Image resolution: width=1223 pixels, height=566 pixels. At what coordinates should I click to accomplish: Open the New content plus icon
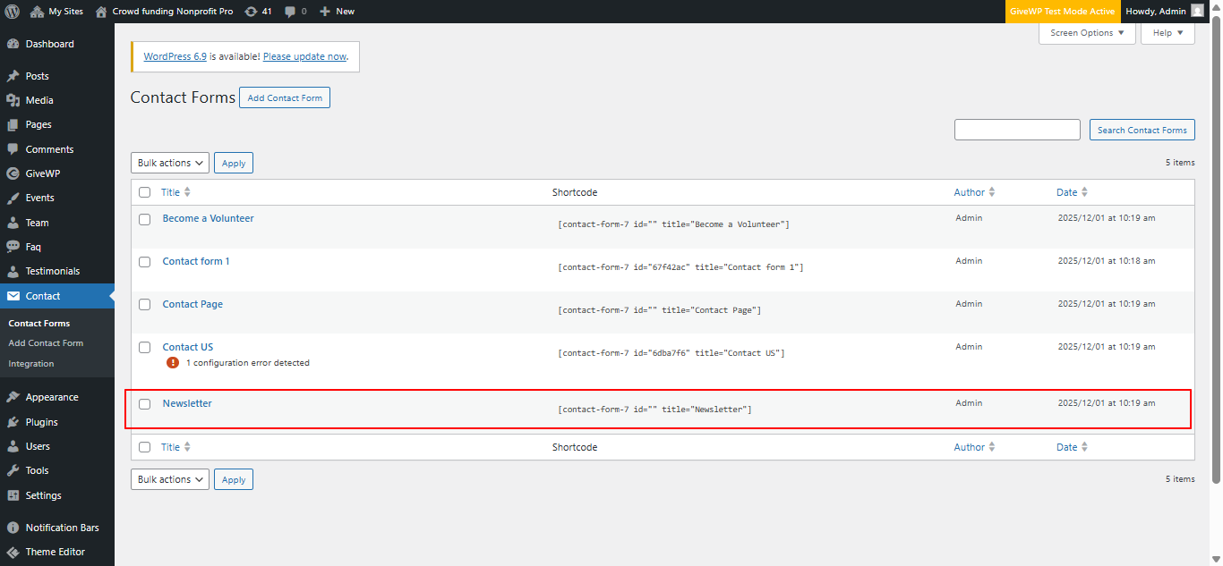tap(322, 11)
